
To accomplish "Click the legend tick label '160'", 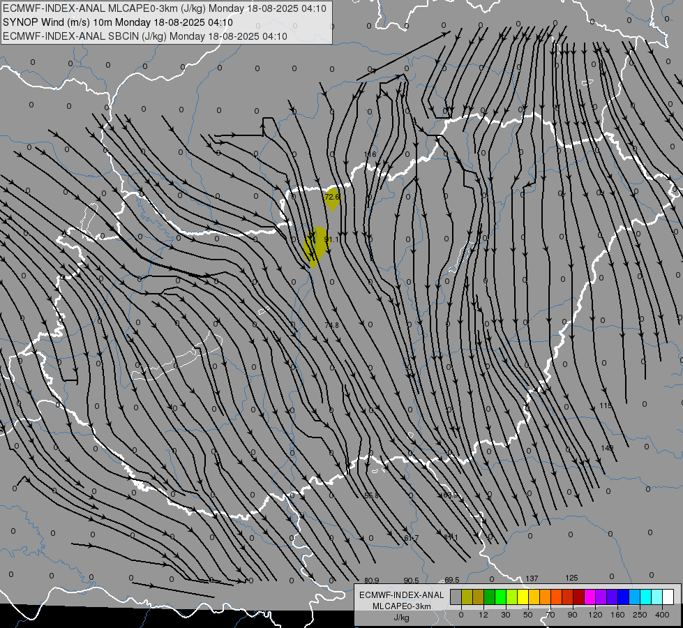I will (x=617, y=615).
